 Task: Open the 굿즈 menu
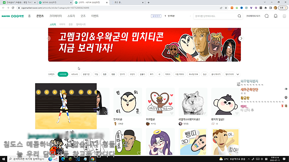point(83,16)
